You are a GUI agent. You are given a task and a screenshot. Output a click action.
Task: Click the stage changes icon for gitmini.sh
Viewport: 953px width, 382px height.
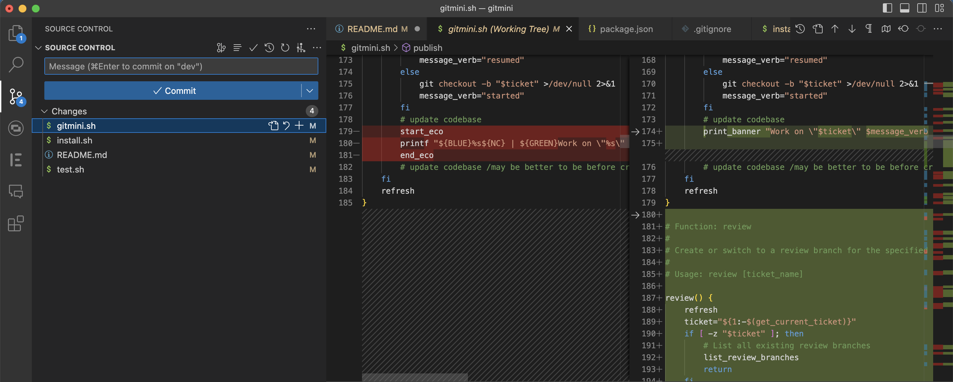[298, 125]
